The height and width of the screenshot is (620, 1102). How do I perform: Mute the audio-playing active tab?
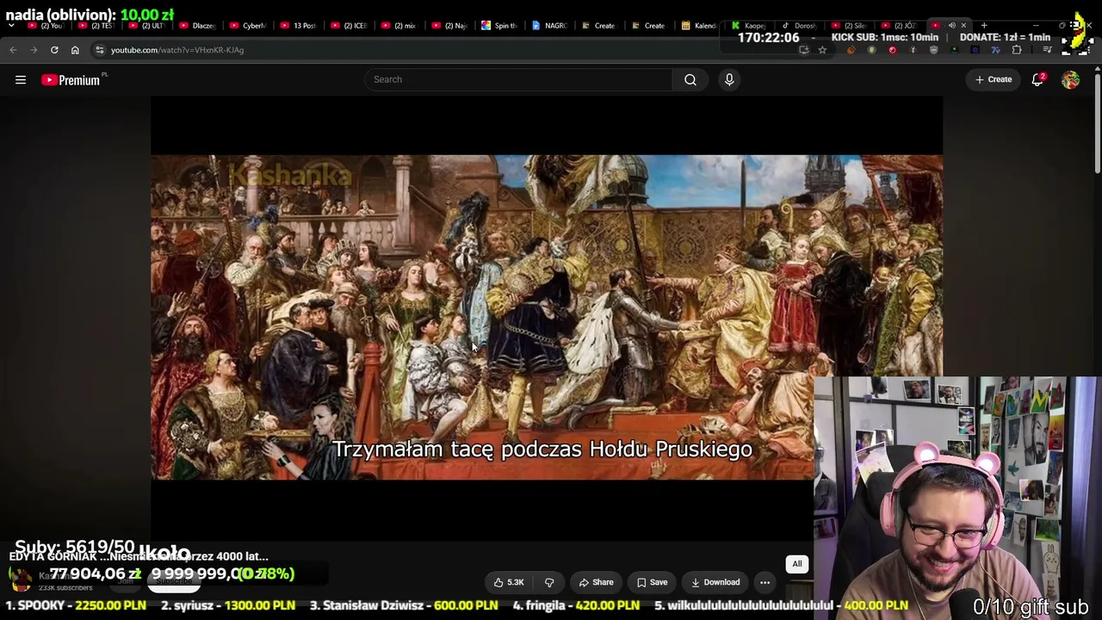951,26
